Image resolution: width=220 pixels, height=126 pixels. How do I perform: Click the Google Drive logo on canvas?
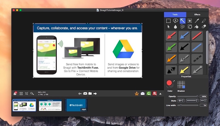[123, 49]
